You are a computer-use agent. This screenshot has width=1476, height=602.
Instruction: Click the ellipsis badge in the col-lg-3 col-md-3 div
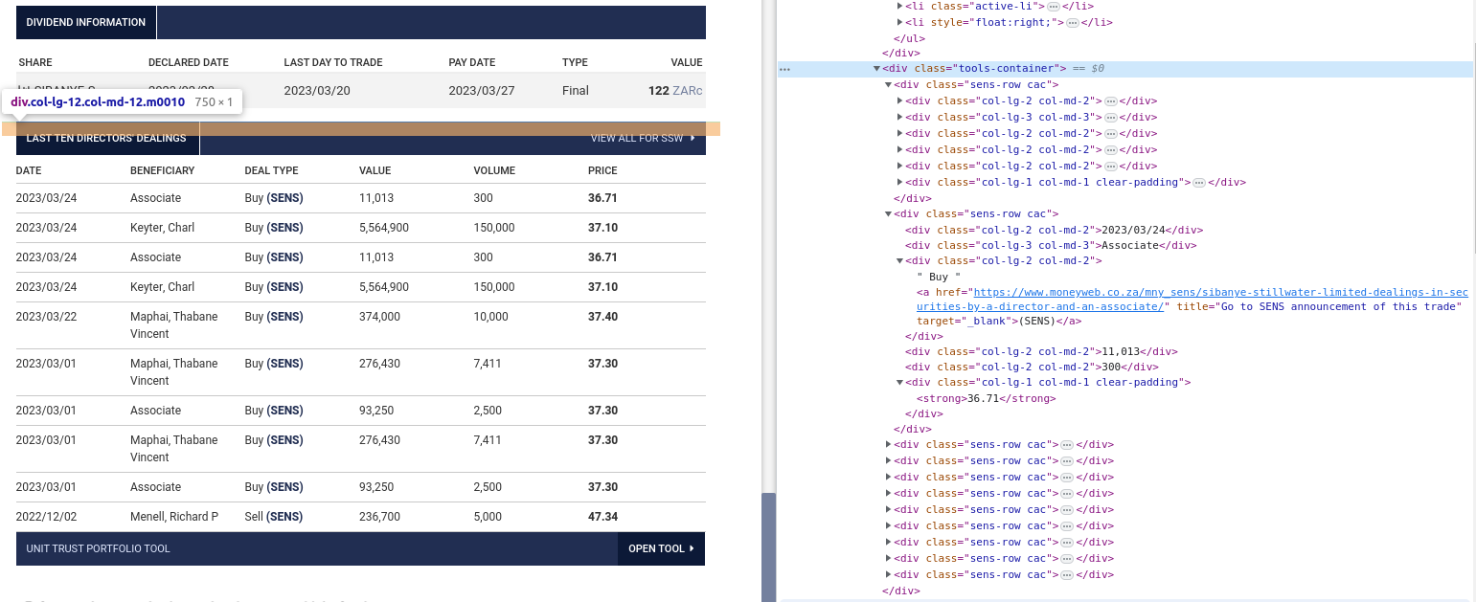click(1110, 118)
